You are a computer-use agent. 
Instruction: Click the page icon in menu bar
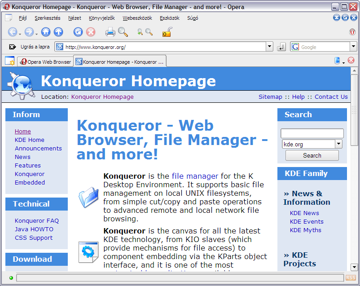click(x=9, y=18)
